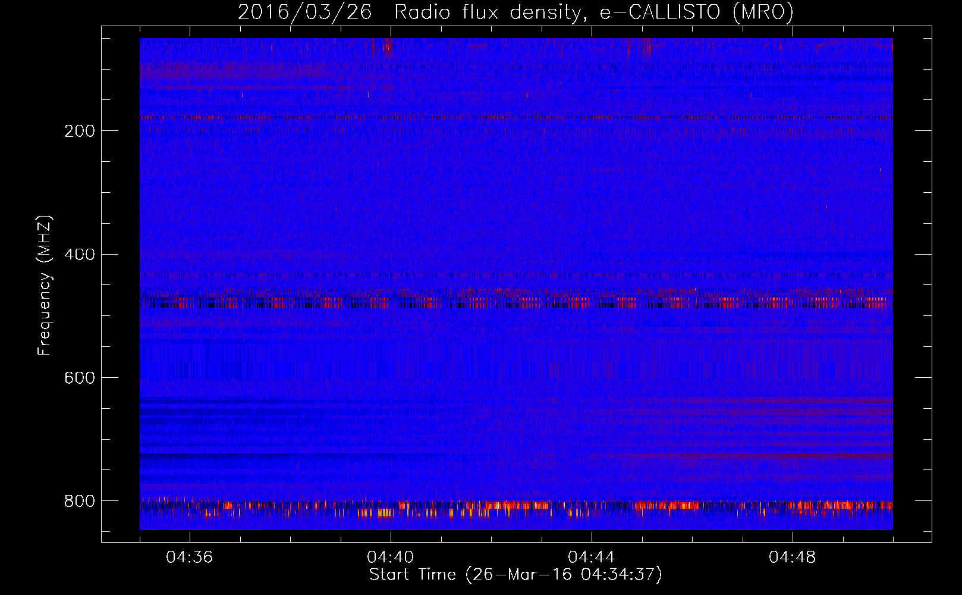Click the 04:40 time tick label

391,558
